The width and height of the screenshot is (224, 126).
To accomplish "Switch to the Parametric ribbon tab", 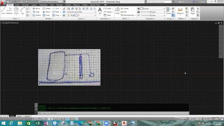I will point(43,5).
